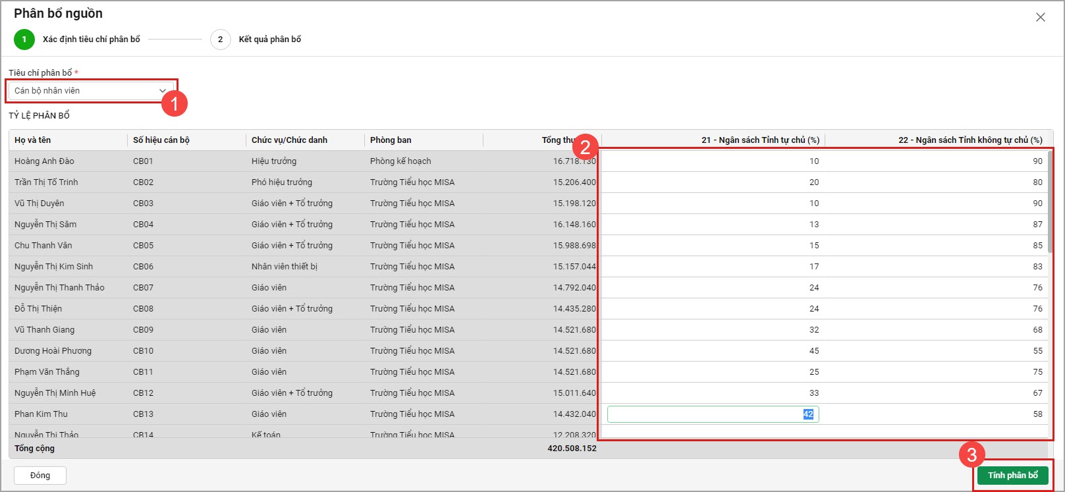Click the highlighted 42 percentage input field

click(713, 414)
